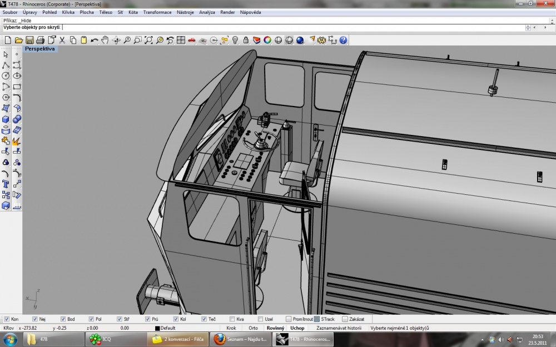Enable the Kva osnap checkbox
This screenshot has height=347, width=556.
point(232,319)
